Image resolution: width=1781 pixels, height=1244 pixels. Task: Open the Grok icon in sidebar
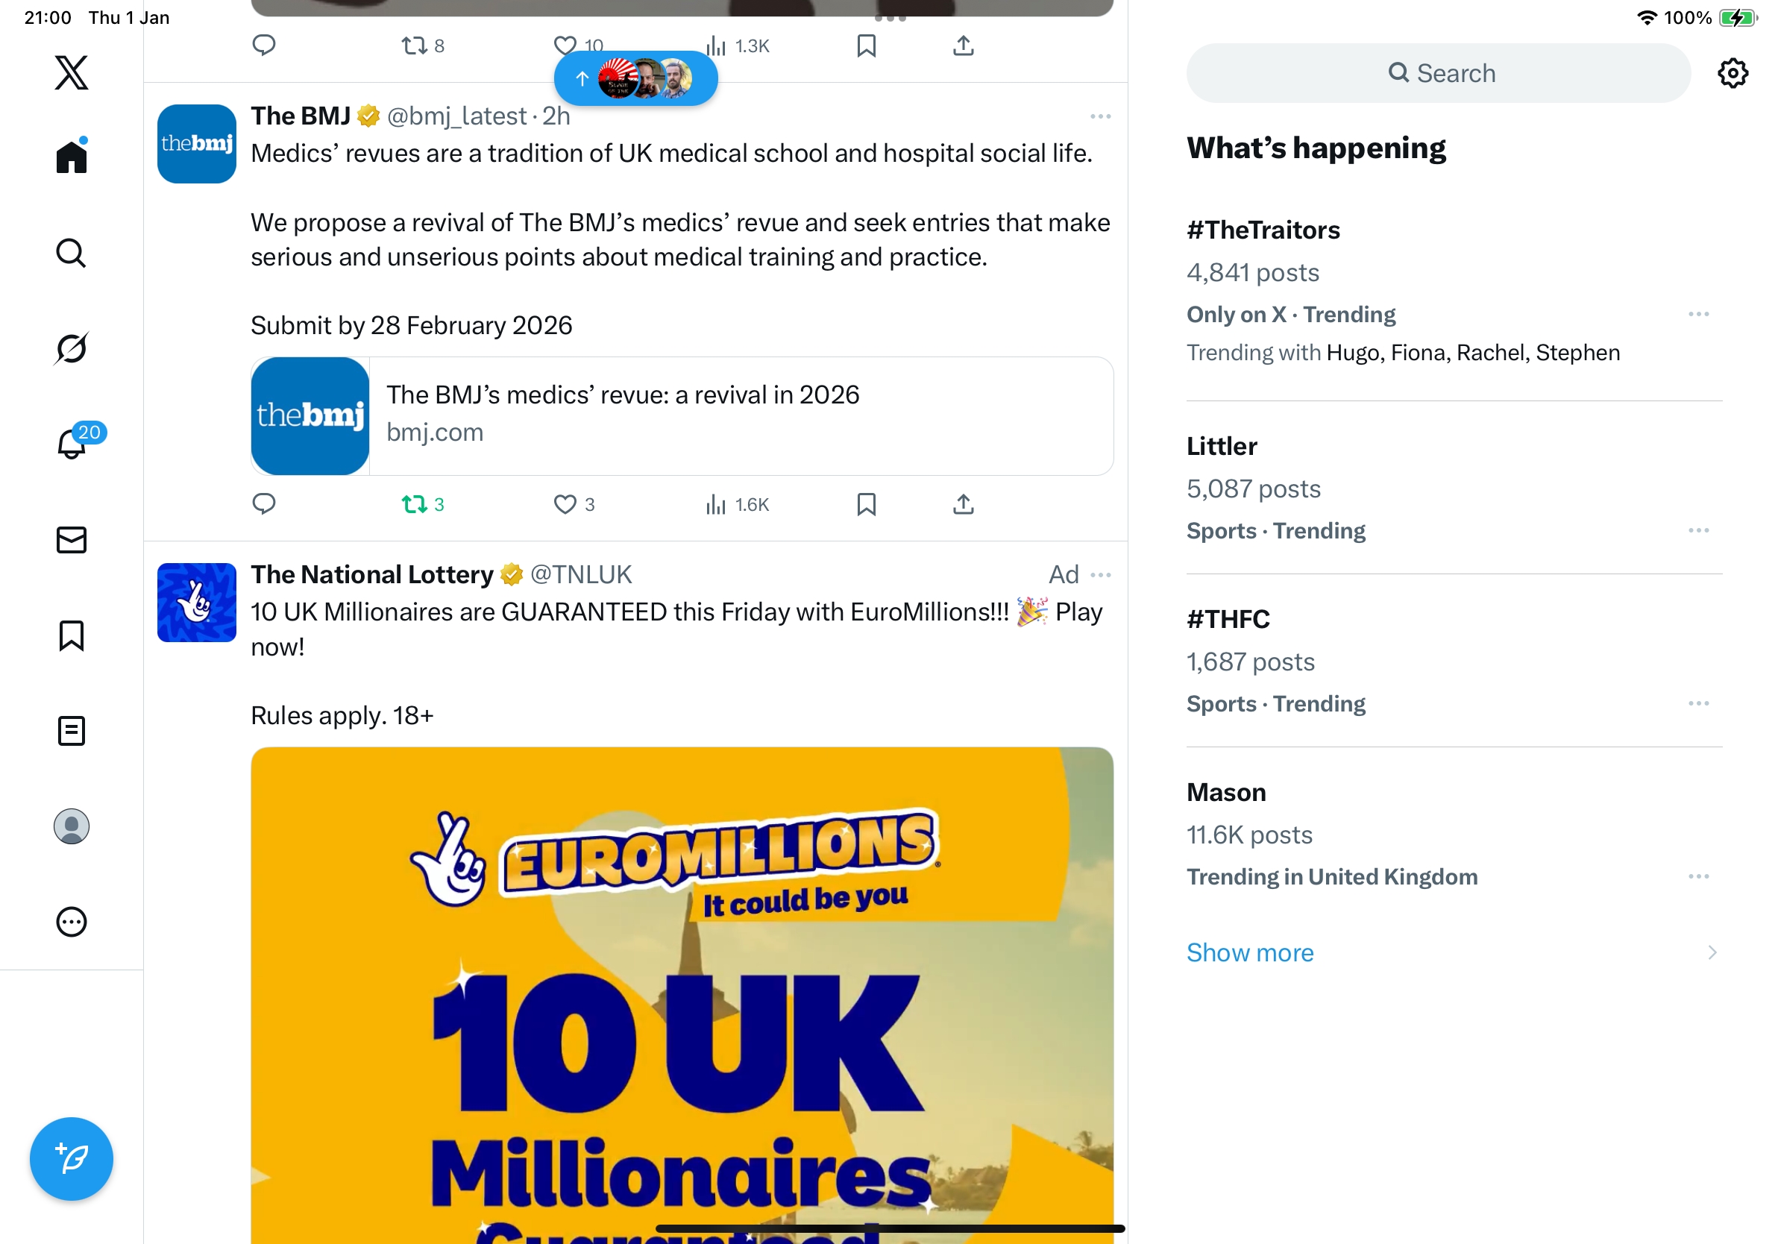tap(72, 348)
